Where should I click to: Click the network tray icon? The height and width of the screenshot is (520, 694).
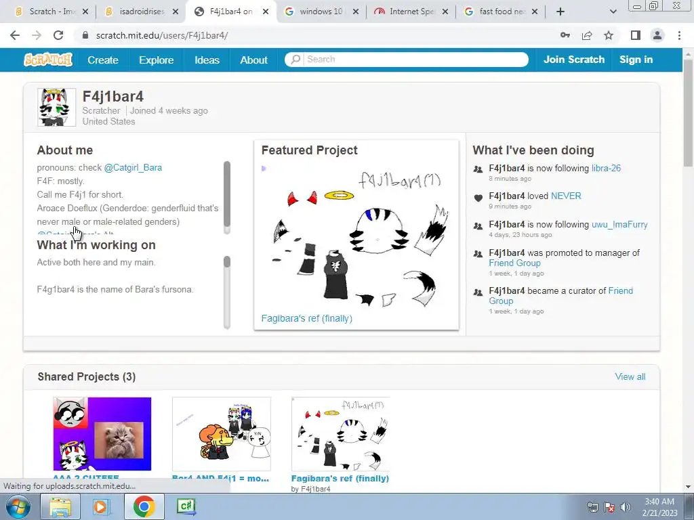[592, 507]
